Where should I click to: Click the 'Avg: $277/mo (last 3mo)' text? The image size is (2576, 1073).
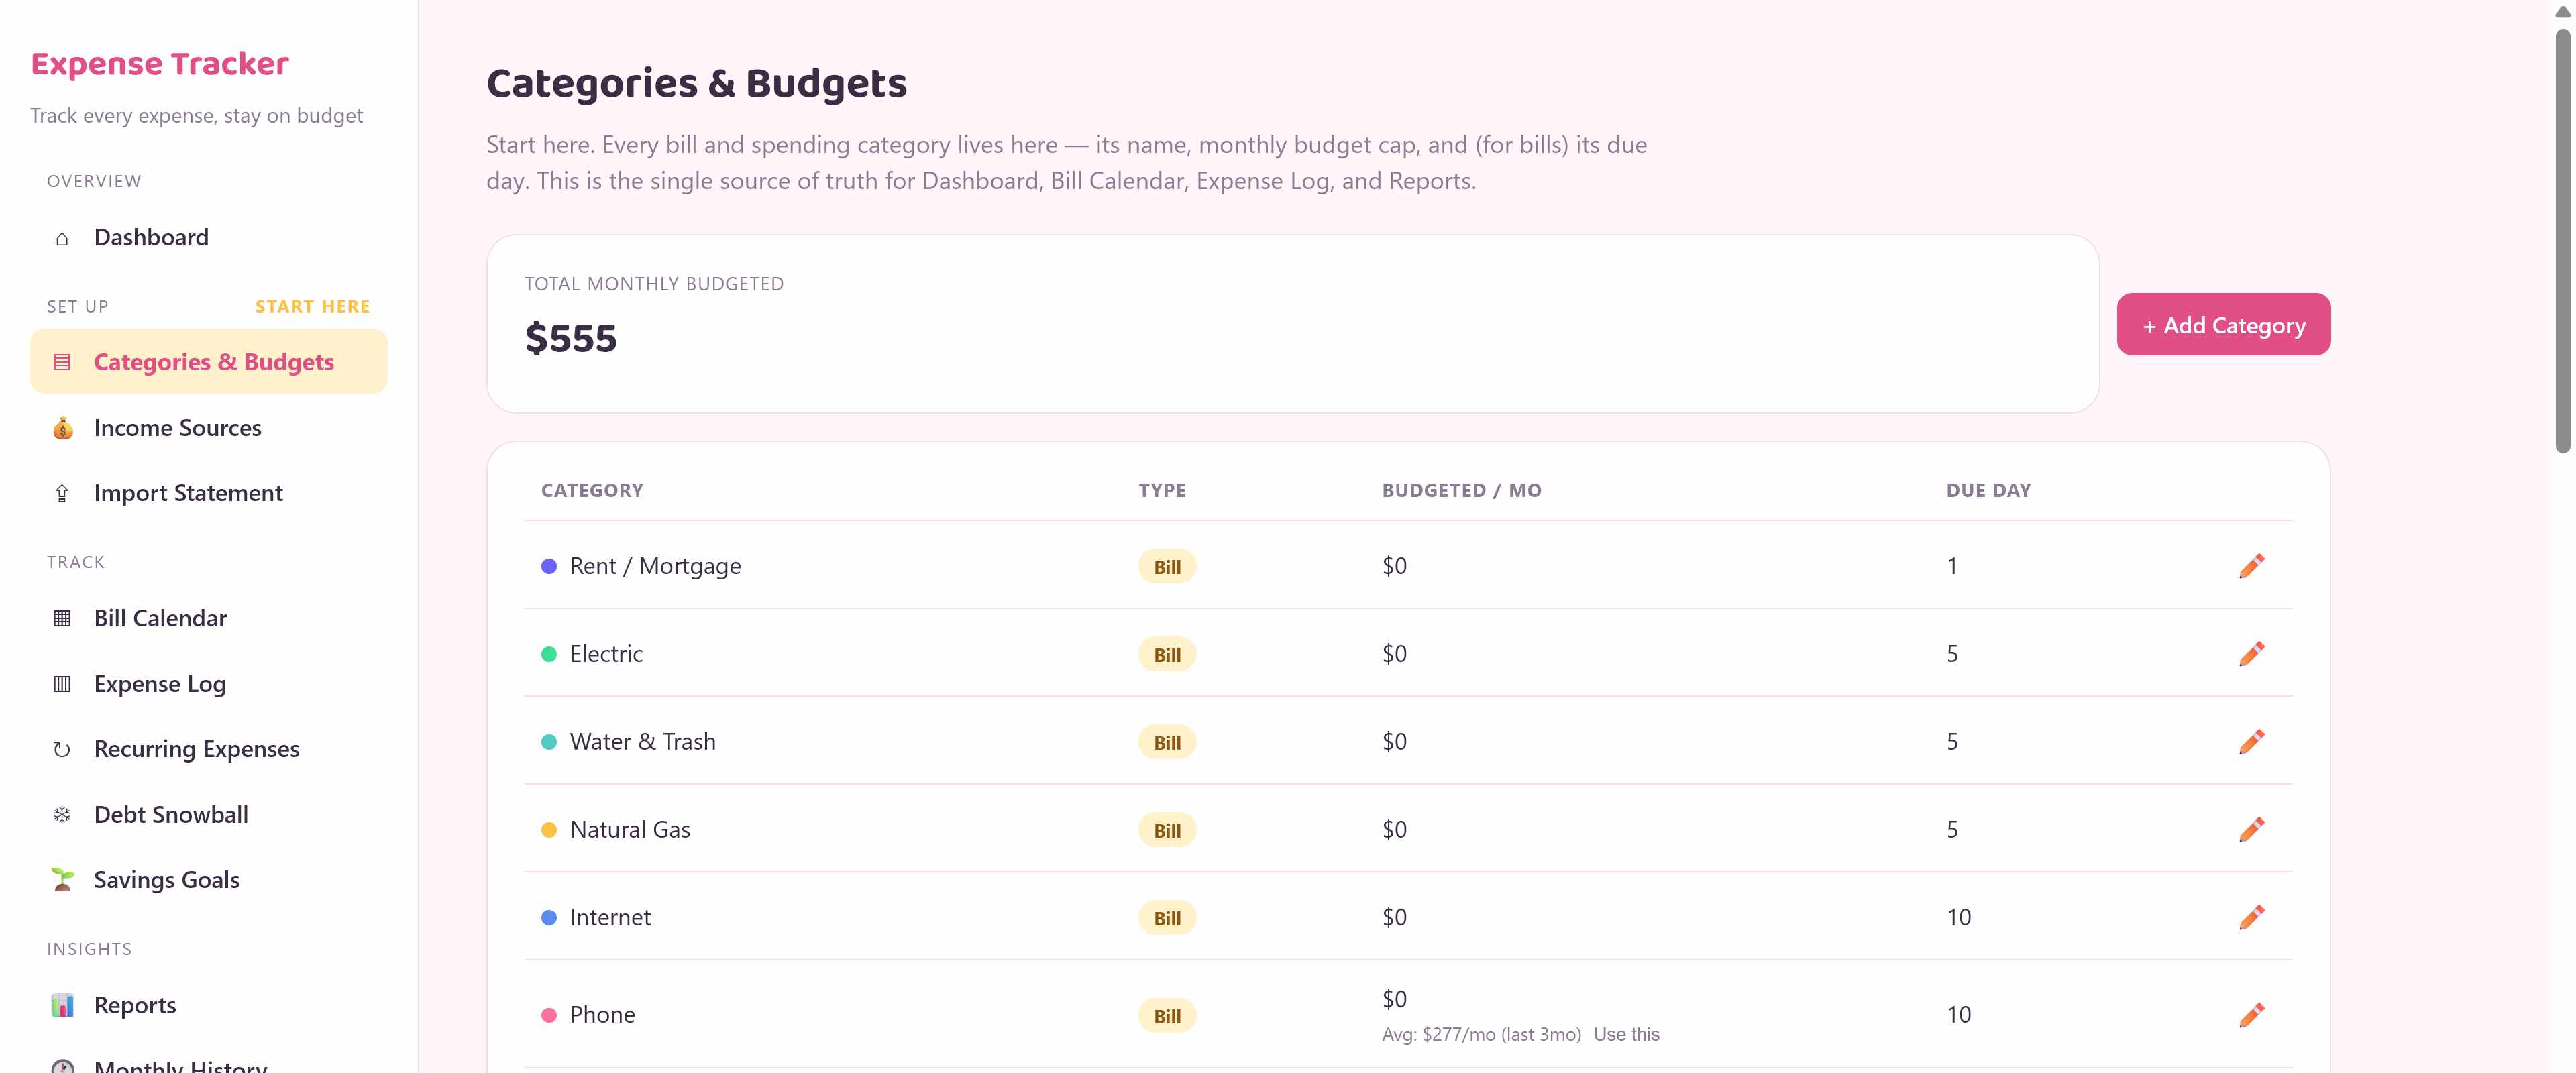click(1481, 1035)
